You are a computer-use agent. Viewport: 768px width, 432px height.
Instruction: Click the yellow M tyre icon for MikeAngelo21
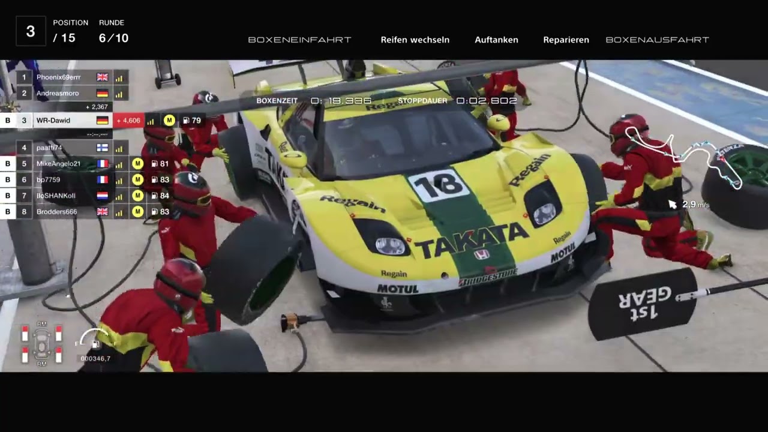pyautogui.click(x=137, y=164)
